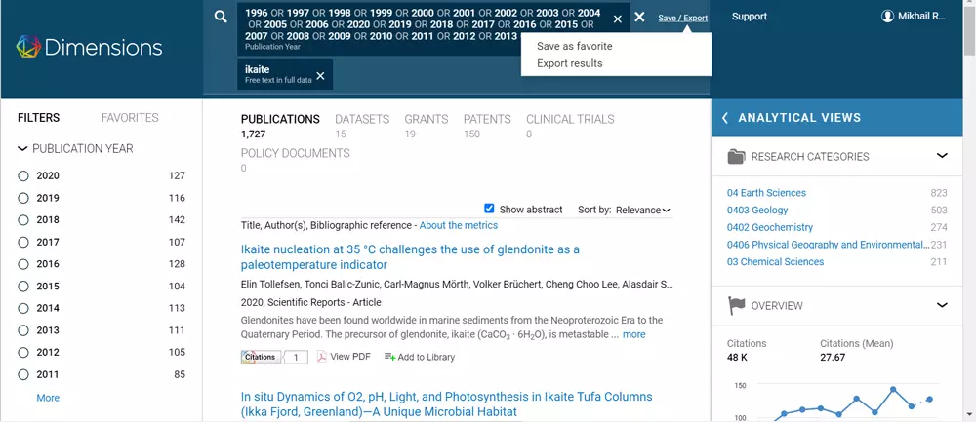Open the About the metrics link

click(459, 225)
